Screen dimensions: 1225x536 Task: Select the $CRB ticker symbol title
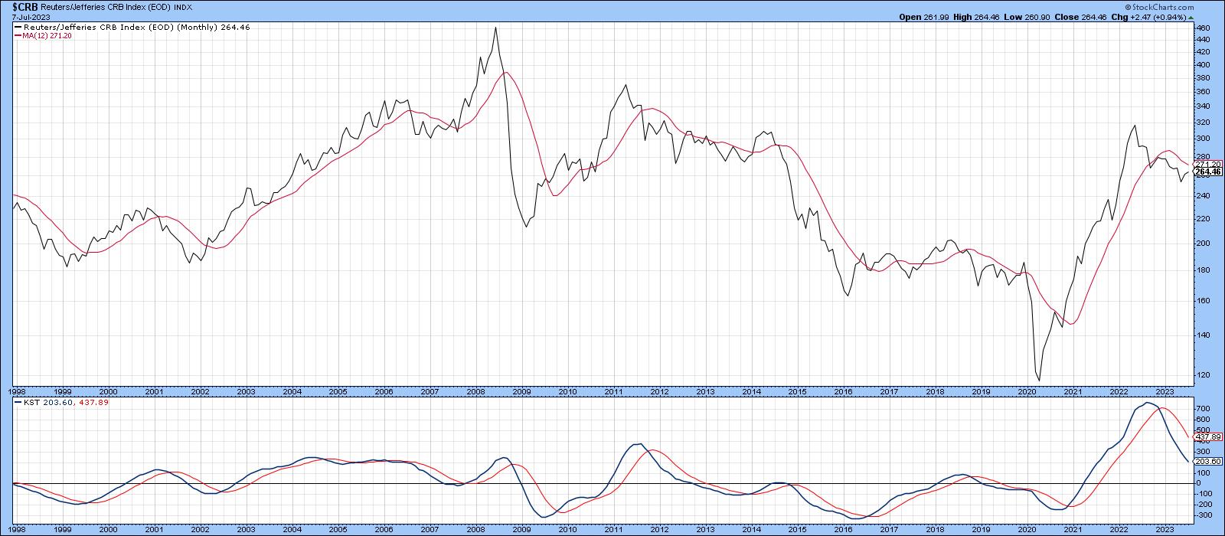[27, 6]
